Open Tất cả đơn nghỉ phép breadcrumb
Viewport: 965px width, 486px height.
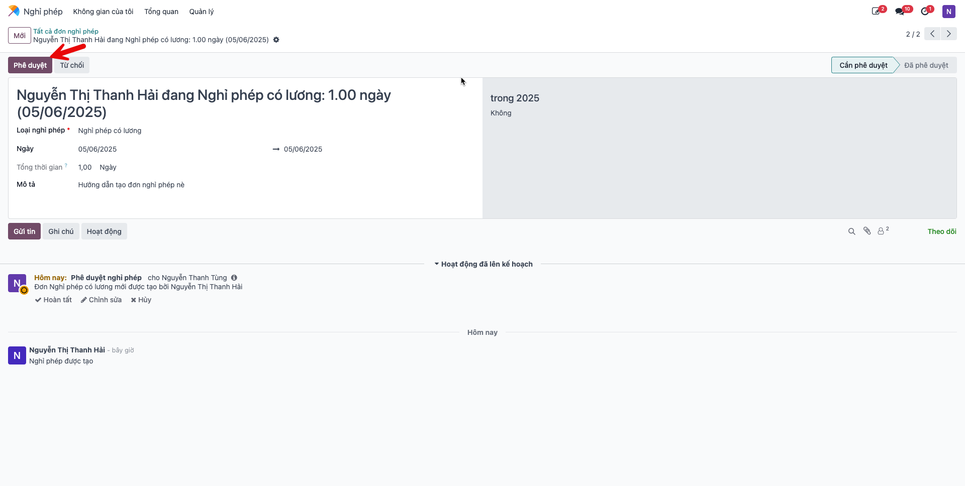66,31
